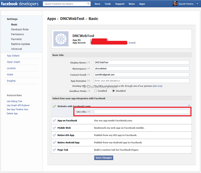Expand the Mobile Web option
The height and width of the screenshot is (173, 201).
click(121, 128)
